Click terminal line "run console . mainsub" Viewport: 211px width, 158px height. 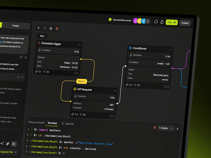pos(80,148)
